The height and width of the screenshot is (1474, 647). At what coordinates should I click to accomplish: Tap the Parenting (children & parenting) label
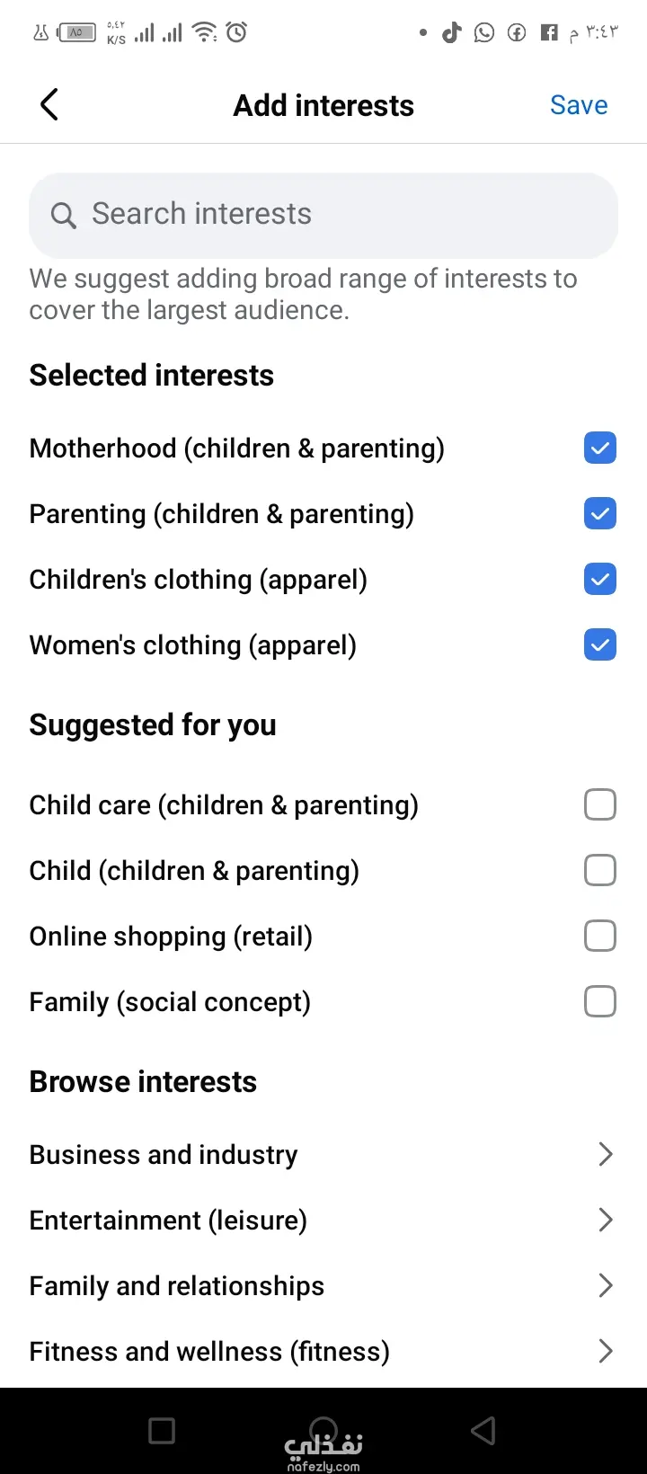tap(221, 514)
